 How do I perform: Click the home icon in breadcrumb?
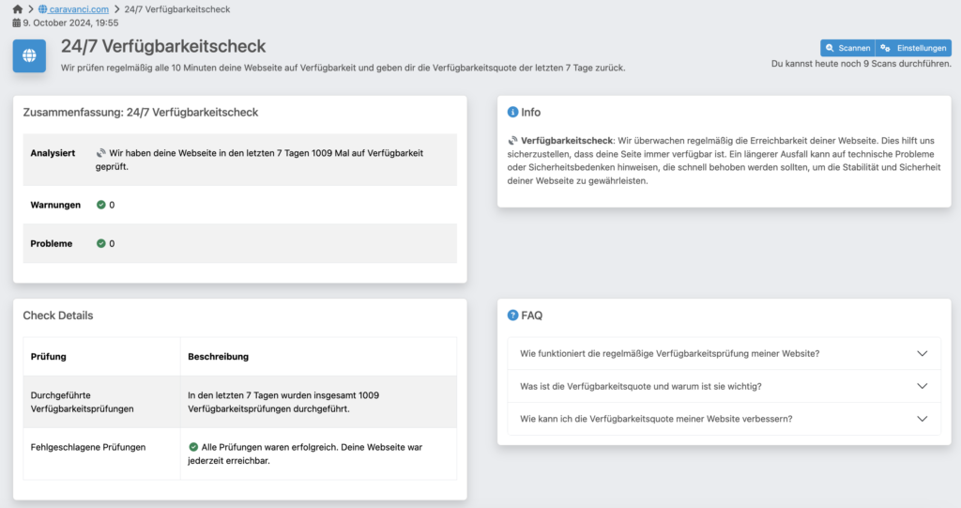18,8
